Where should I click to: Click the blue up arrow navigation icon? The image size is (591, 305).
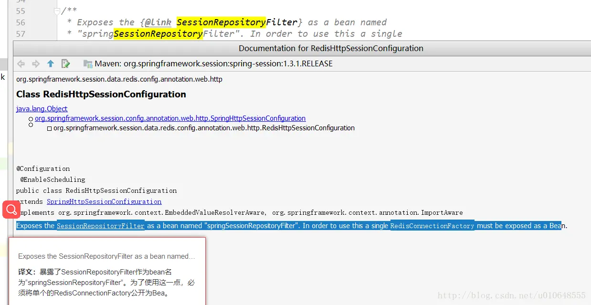[51, 63]
